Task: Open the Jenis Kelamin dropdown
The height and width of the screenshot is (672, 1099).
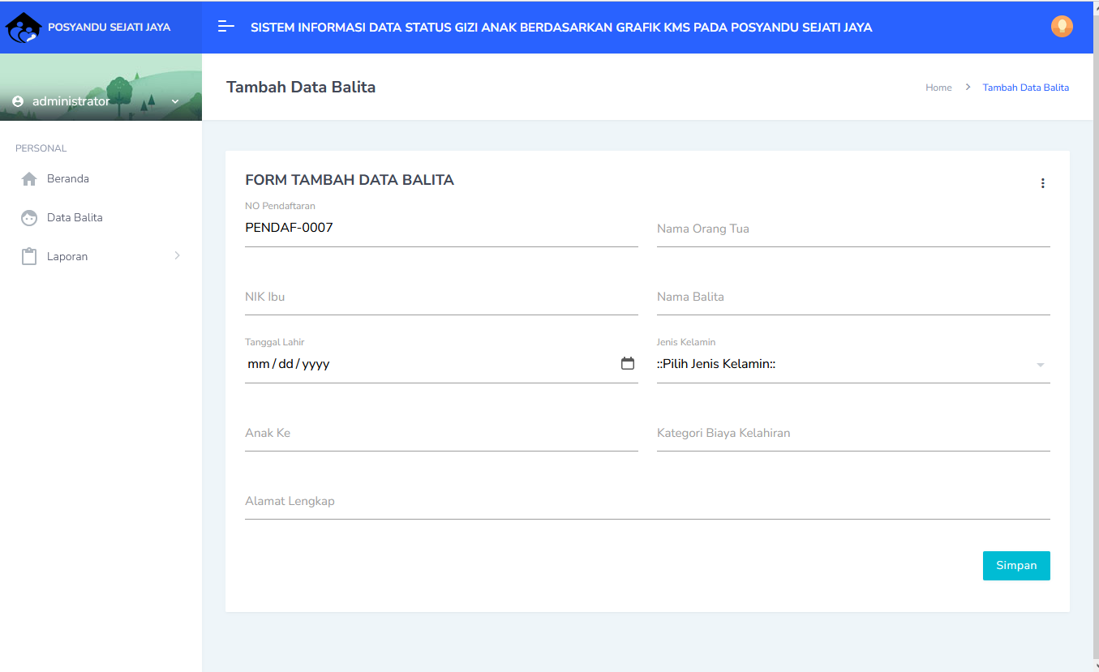Action: coord(852,365)
